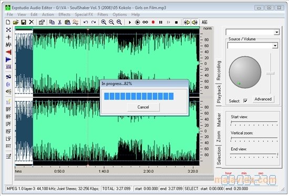The image size is (289, 196).
Task: Expand the Source / Volume dropdown
Action: coord(275,46)
